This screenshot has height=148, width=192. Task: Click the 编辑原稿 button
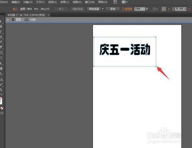click(x=78, y=9)
